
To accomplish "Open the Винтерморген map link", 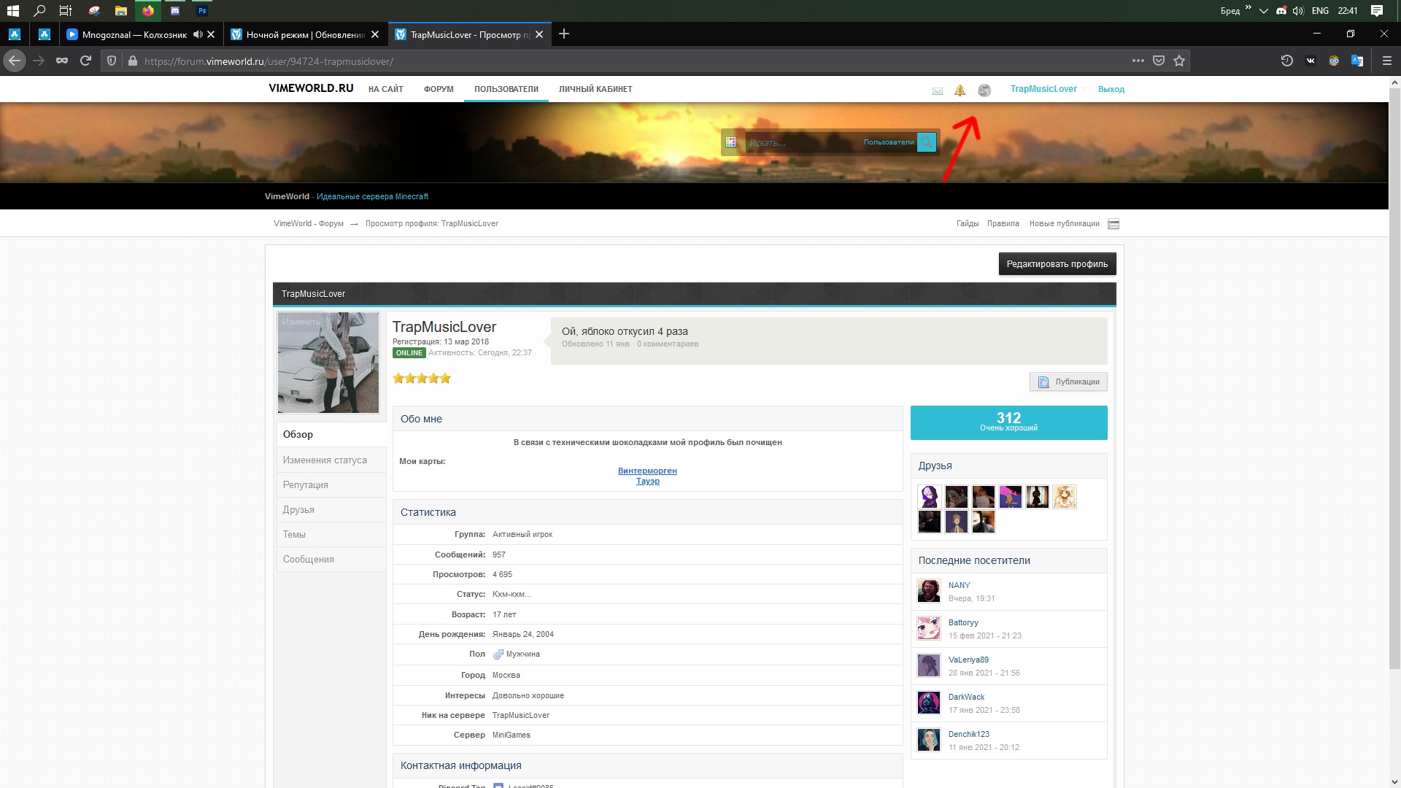I will 647,471.
